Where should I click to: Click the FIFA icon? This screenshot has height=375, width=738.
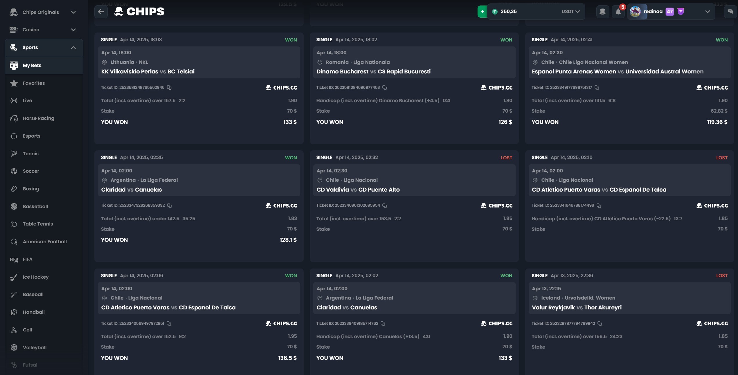pos(14,259)
